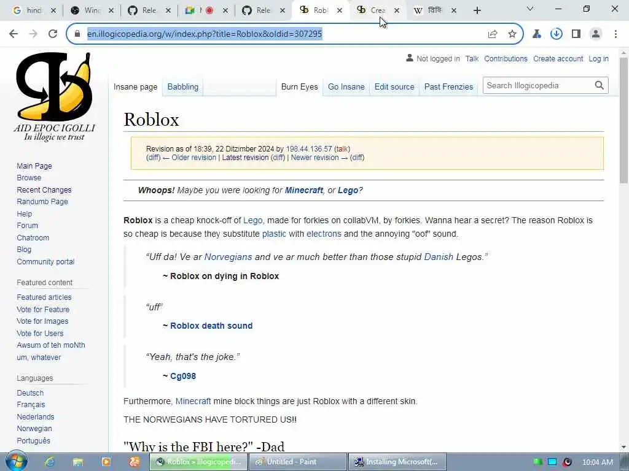The width and height of the screenshot is (629, 471).
Task: Switch to the Winc tab
Action: coord(91,11)
